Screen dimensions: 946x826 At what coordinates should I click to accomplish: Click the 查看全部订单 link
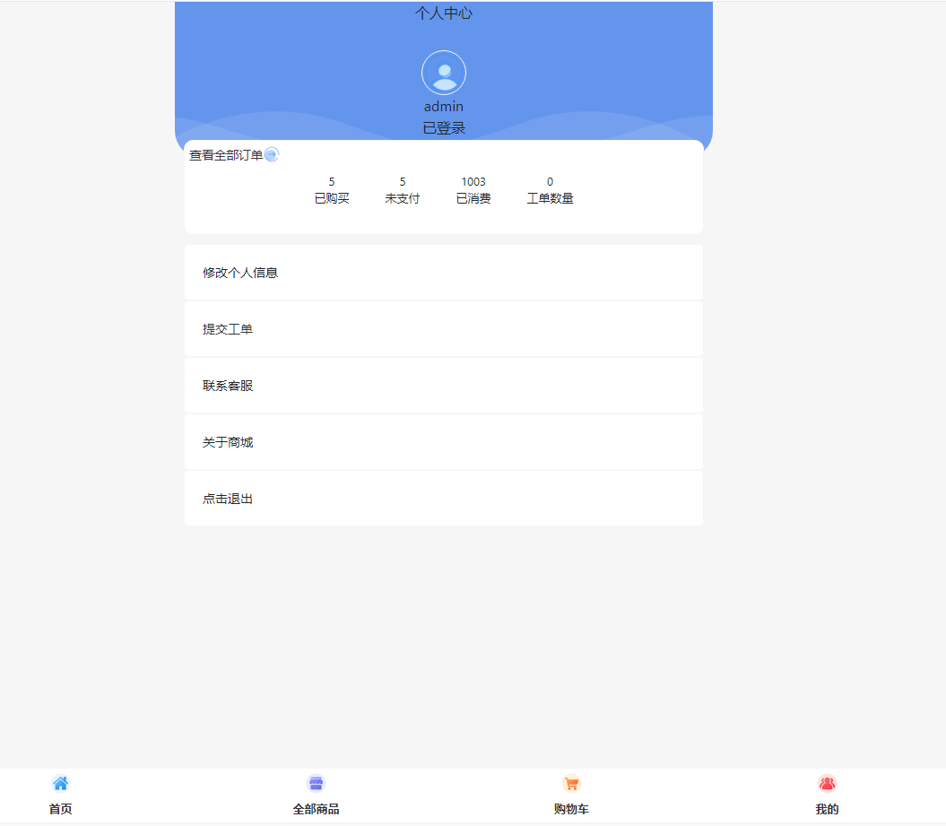click(x=226, y=155)
